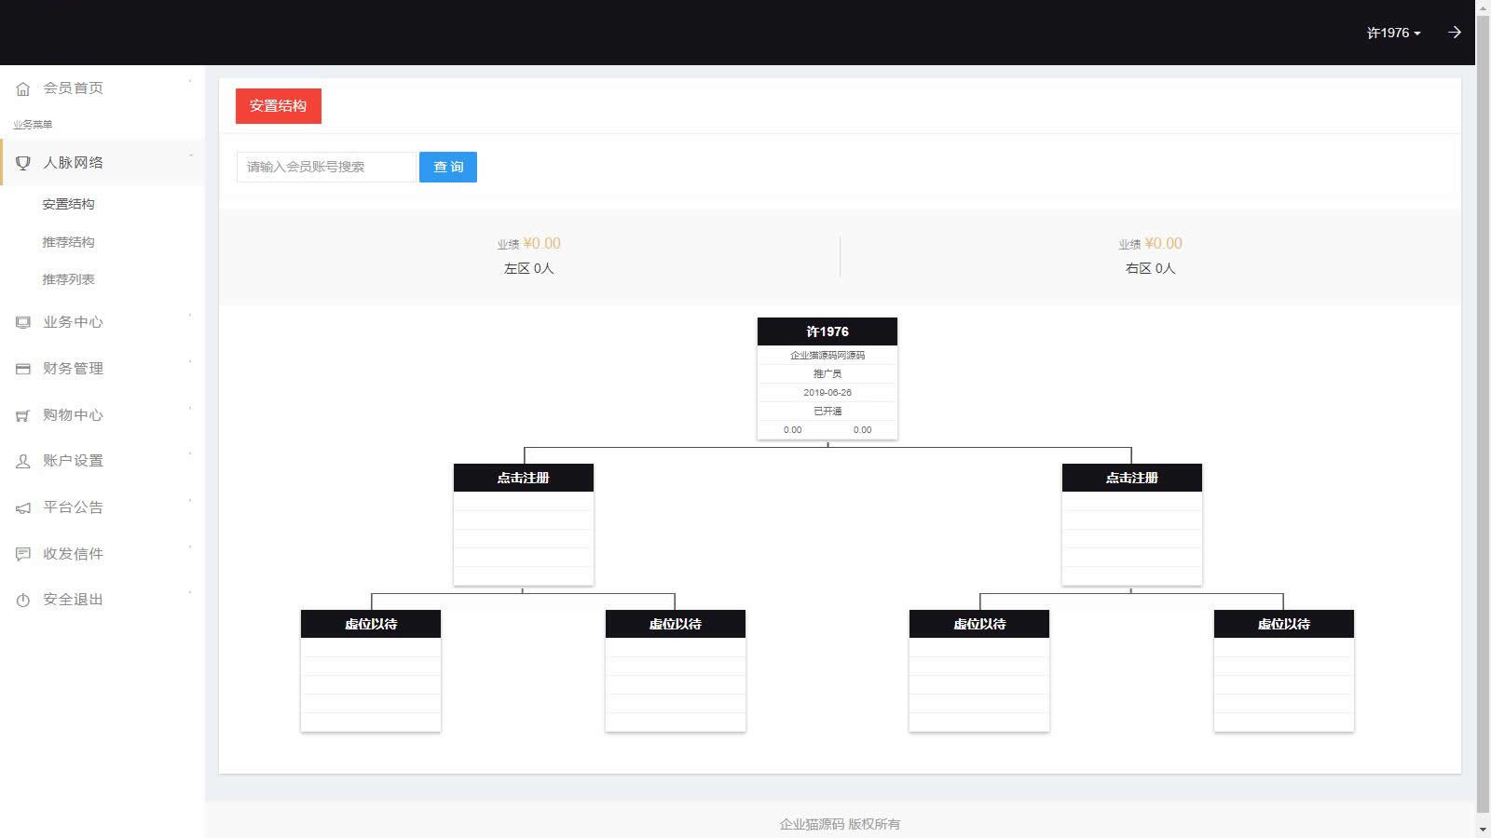Click the card icon beside 财务管理

[x=23, y=369]
